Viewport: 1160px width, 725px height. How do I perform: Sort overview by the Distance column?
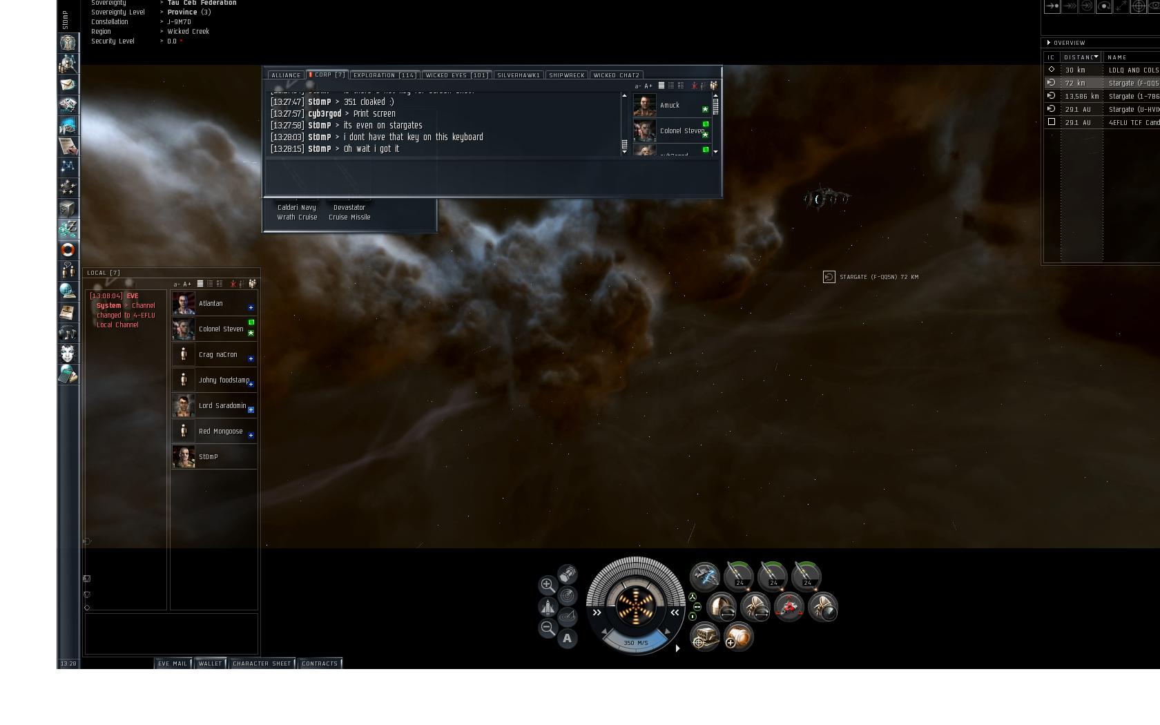coord(1081,57)
